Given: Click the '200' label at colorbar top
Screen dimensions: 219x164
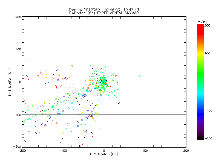Looking at the screenshot, I should point(207,25).
